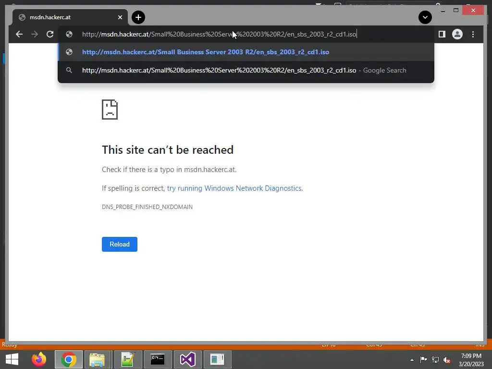The image size is (492, 369).
Task: Launch Firefox from the taskbar
Action: click(x=39, y=359)
